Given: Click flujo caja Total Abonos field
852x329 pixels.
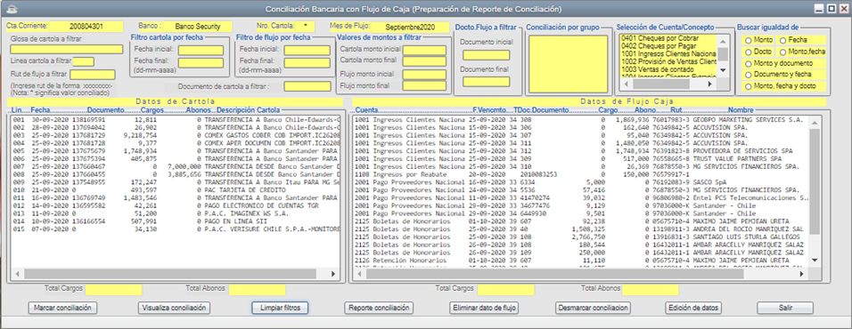Looking at the screenshot, I should click(x=651, y=290).
